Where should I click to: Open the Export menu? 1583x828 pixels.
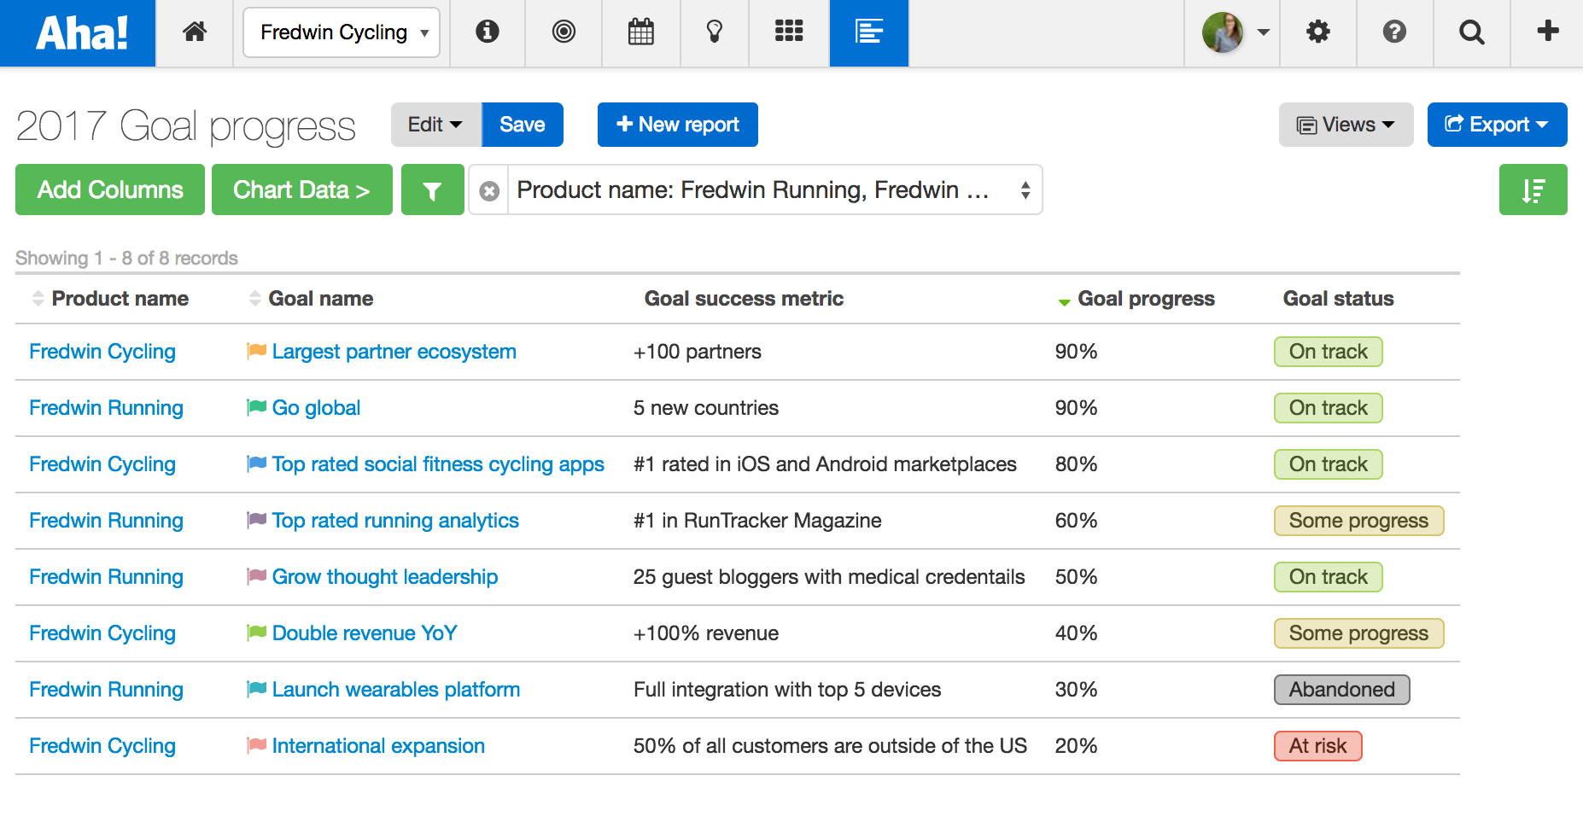1497,125
